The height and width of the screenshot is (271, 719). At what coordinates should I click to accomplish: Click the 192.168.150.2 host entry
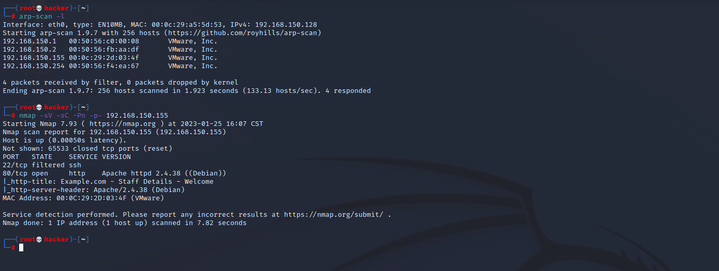point(110,50)
